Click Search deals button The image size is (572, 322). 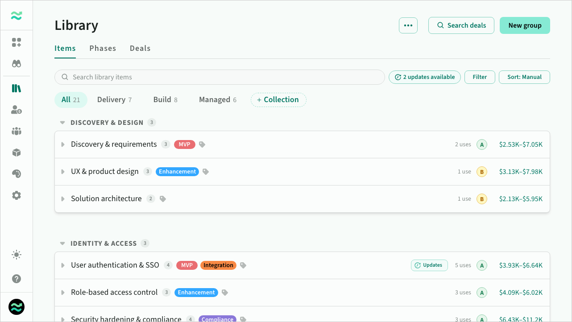click(461, 25)
